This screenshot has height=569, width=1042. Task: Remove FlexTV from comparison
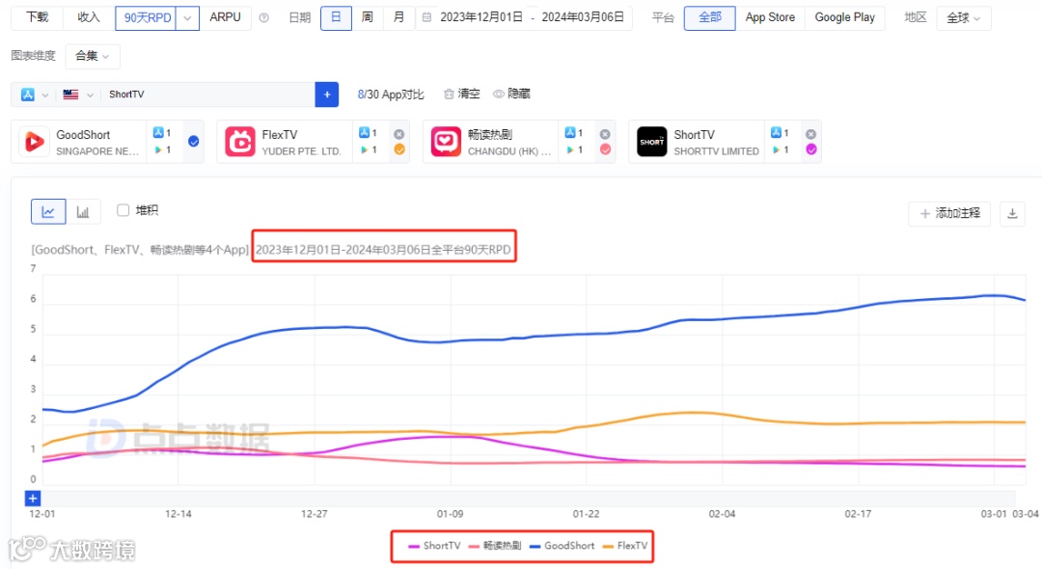pos(399,134)
